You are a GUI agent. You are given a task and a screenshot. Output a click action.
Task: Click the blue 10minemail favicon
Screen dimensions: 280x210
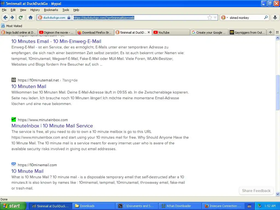(14, 164)
